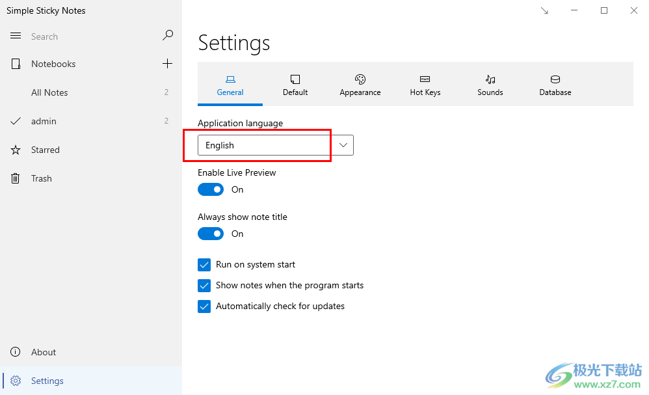Shrink window with diagonal arrow icon

coord(544,11)
